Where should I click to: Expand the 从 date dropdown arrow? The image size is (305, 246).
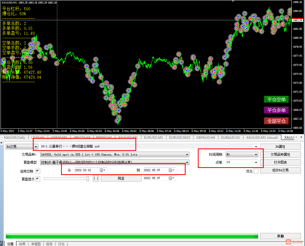point(104,170)
